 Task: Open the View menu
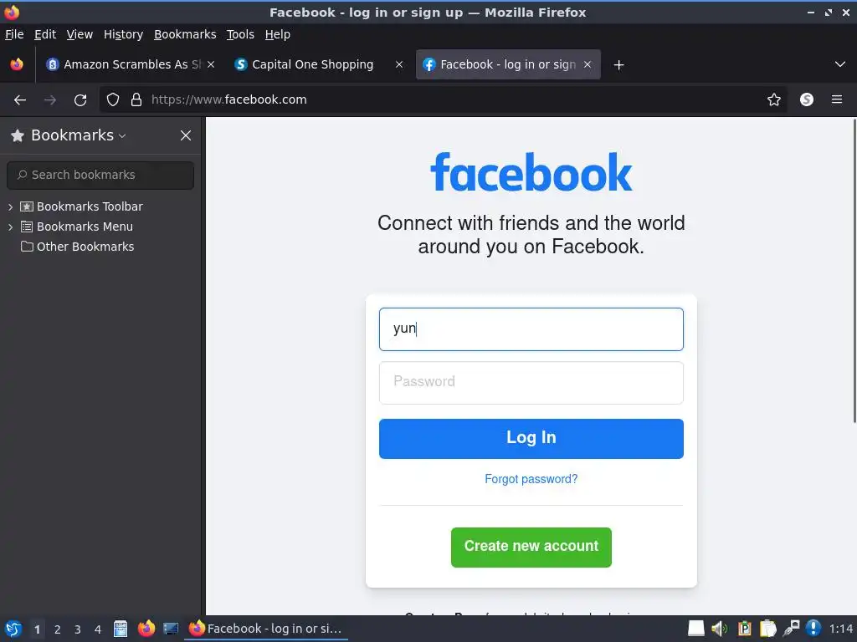coord(80,34)
